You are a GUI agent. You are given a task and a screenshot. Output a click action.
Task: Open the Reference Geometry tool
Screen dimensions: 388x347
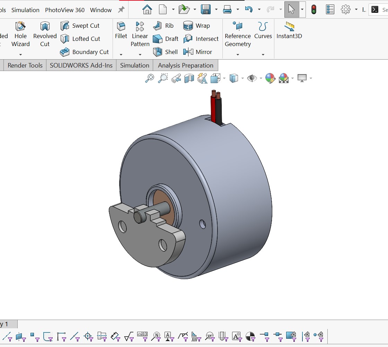(238, 34)
